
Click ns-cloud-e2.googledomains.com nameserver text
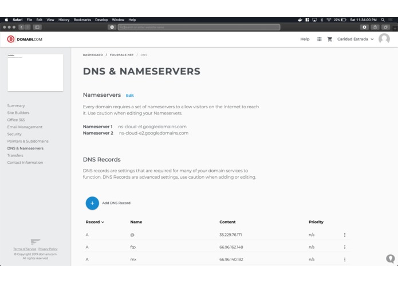click(154, 133)
